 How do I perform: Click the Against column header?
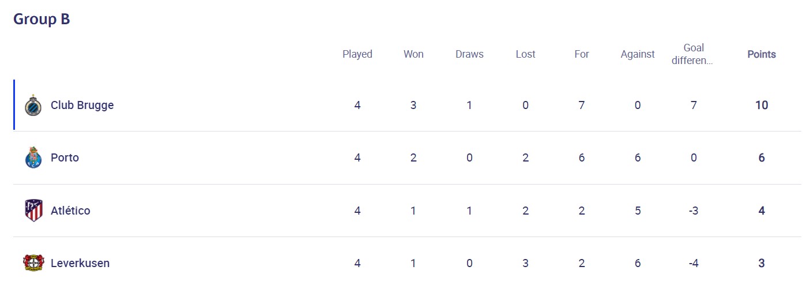click(x=637, y=54)
